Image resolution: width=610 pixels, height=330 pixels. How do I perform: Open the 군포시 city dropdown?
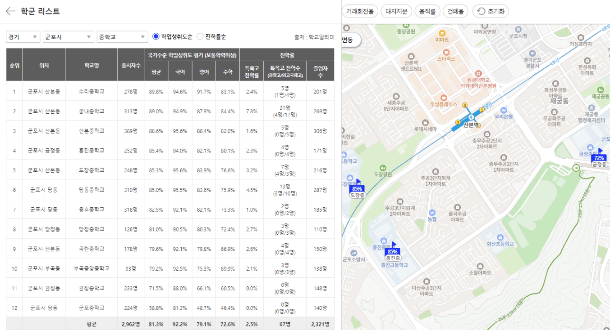pos(68,37)
